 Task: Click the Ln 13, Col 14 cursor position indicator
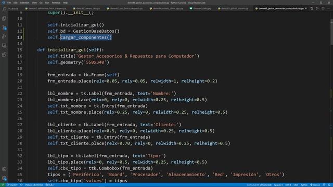pos(259,185)
